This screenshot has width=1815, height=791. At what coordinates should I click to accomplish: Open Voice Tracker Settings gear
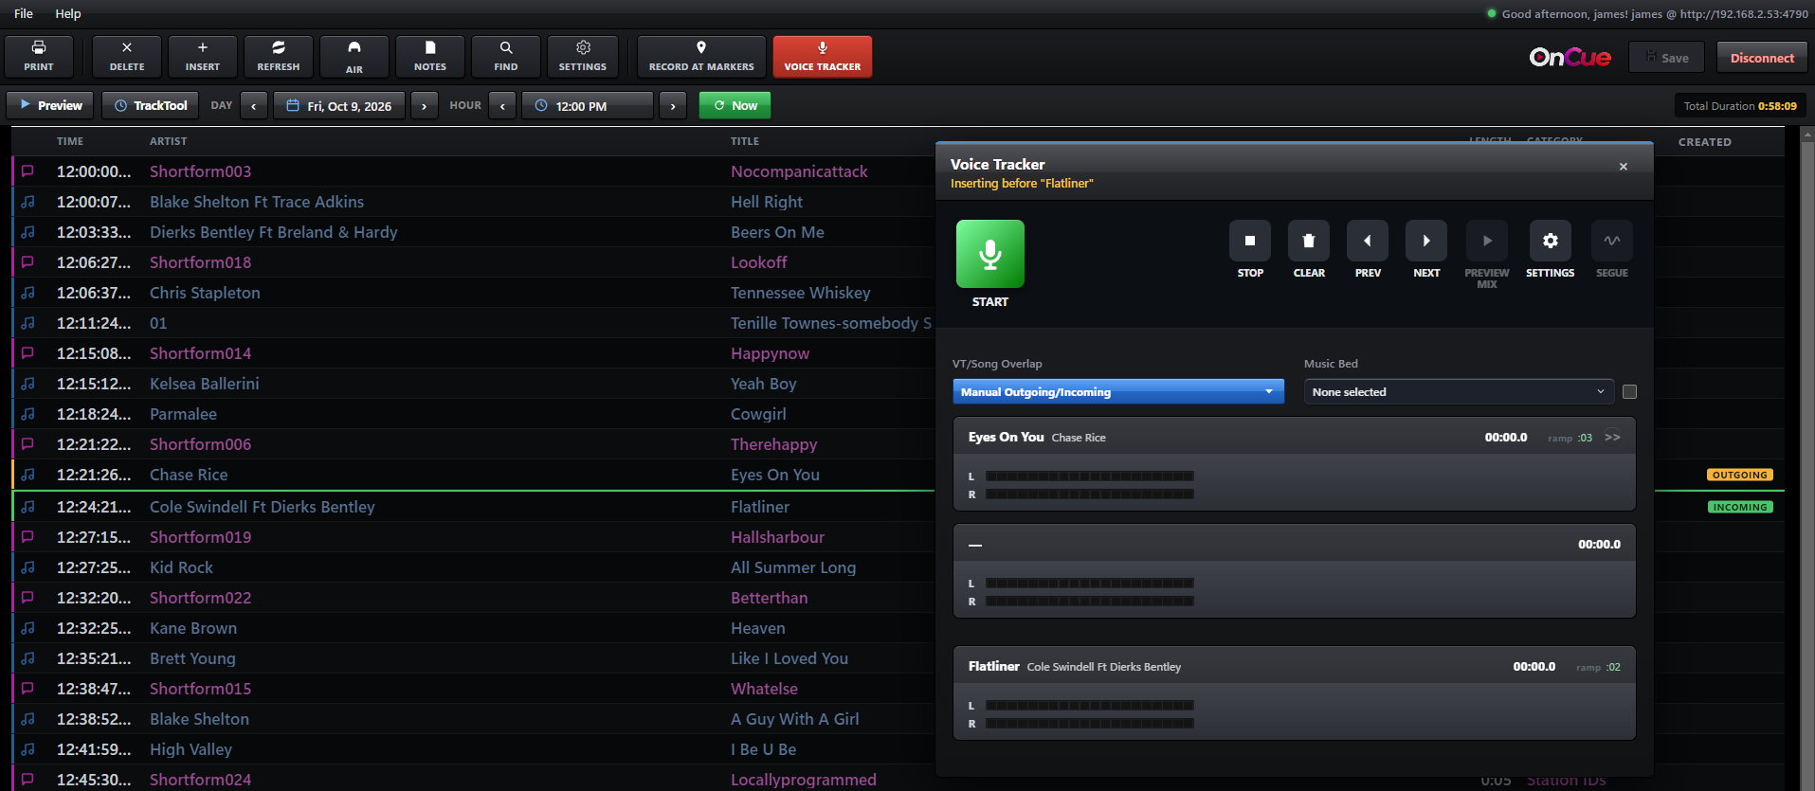coord(1551,241)
